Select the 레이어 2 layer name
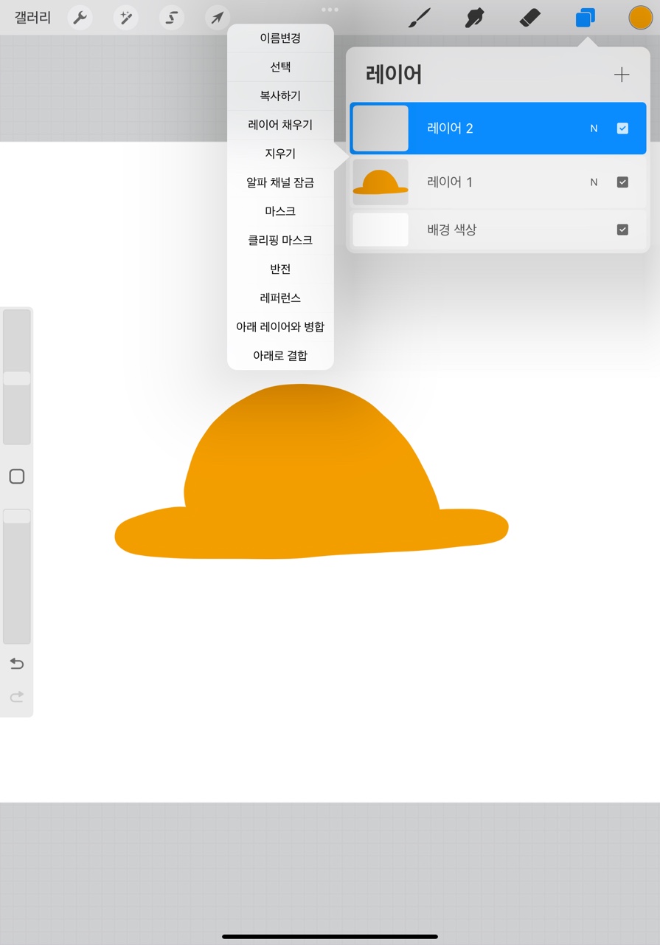 (450, 128)
